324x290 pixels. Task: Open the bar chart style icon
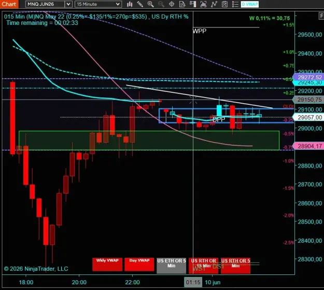pos(130,4)
